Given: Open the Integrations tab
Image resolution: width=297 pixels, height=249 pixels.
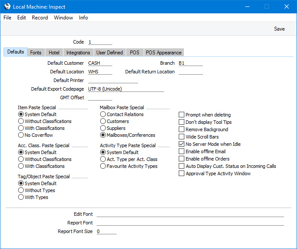Looking at the screenshot, I should coord(78,53).
